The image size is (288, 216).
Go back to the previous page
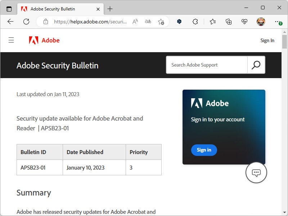tap(10, 22)
